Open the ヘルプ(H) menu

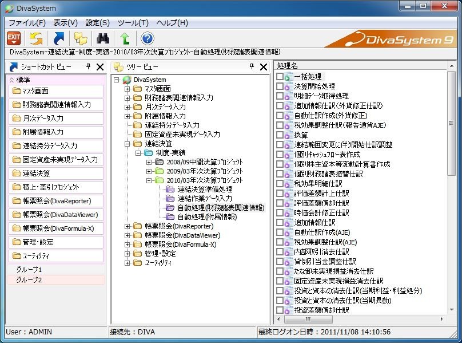tap(172, 23)
